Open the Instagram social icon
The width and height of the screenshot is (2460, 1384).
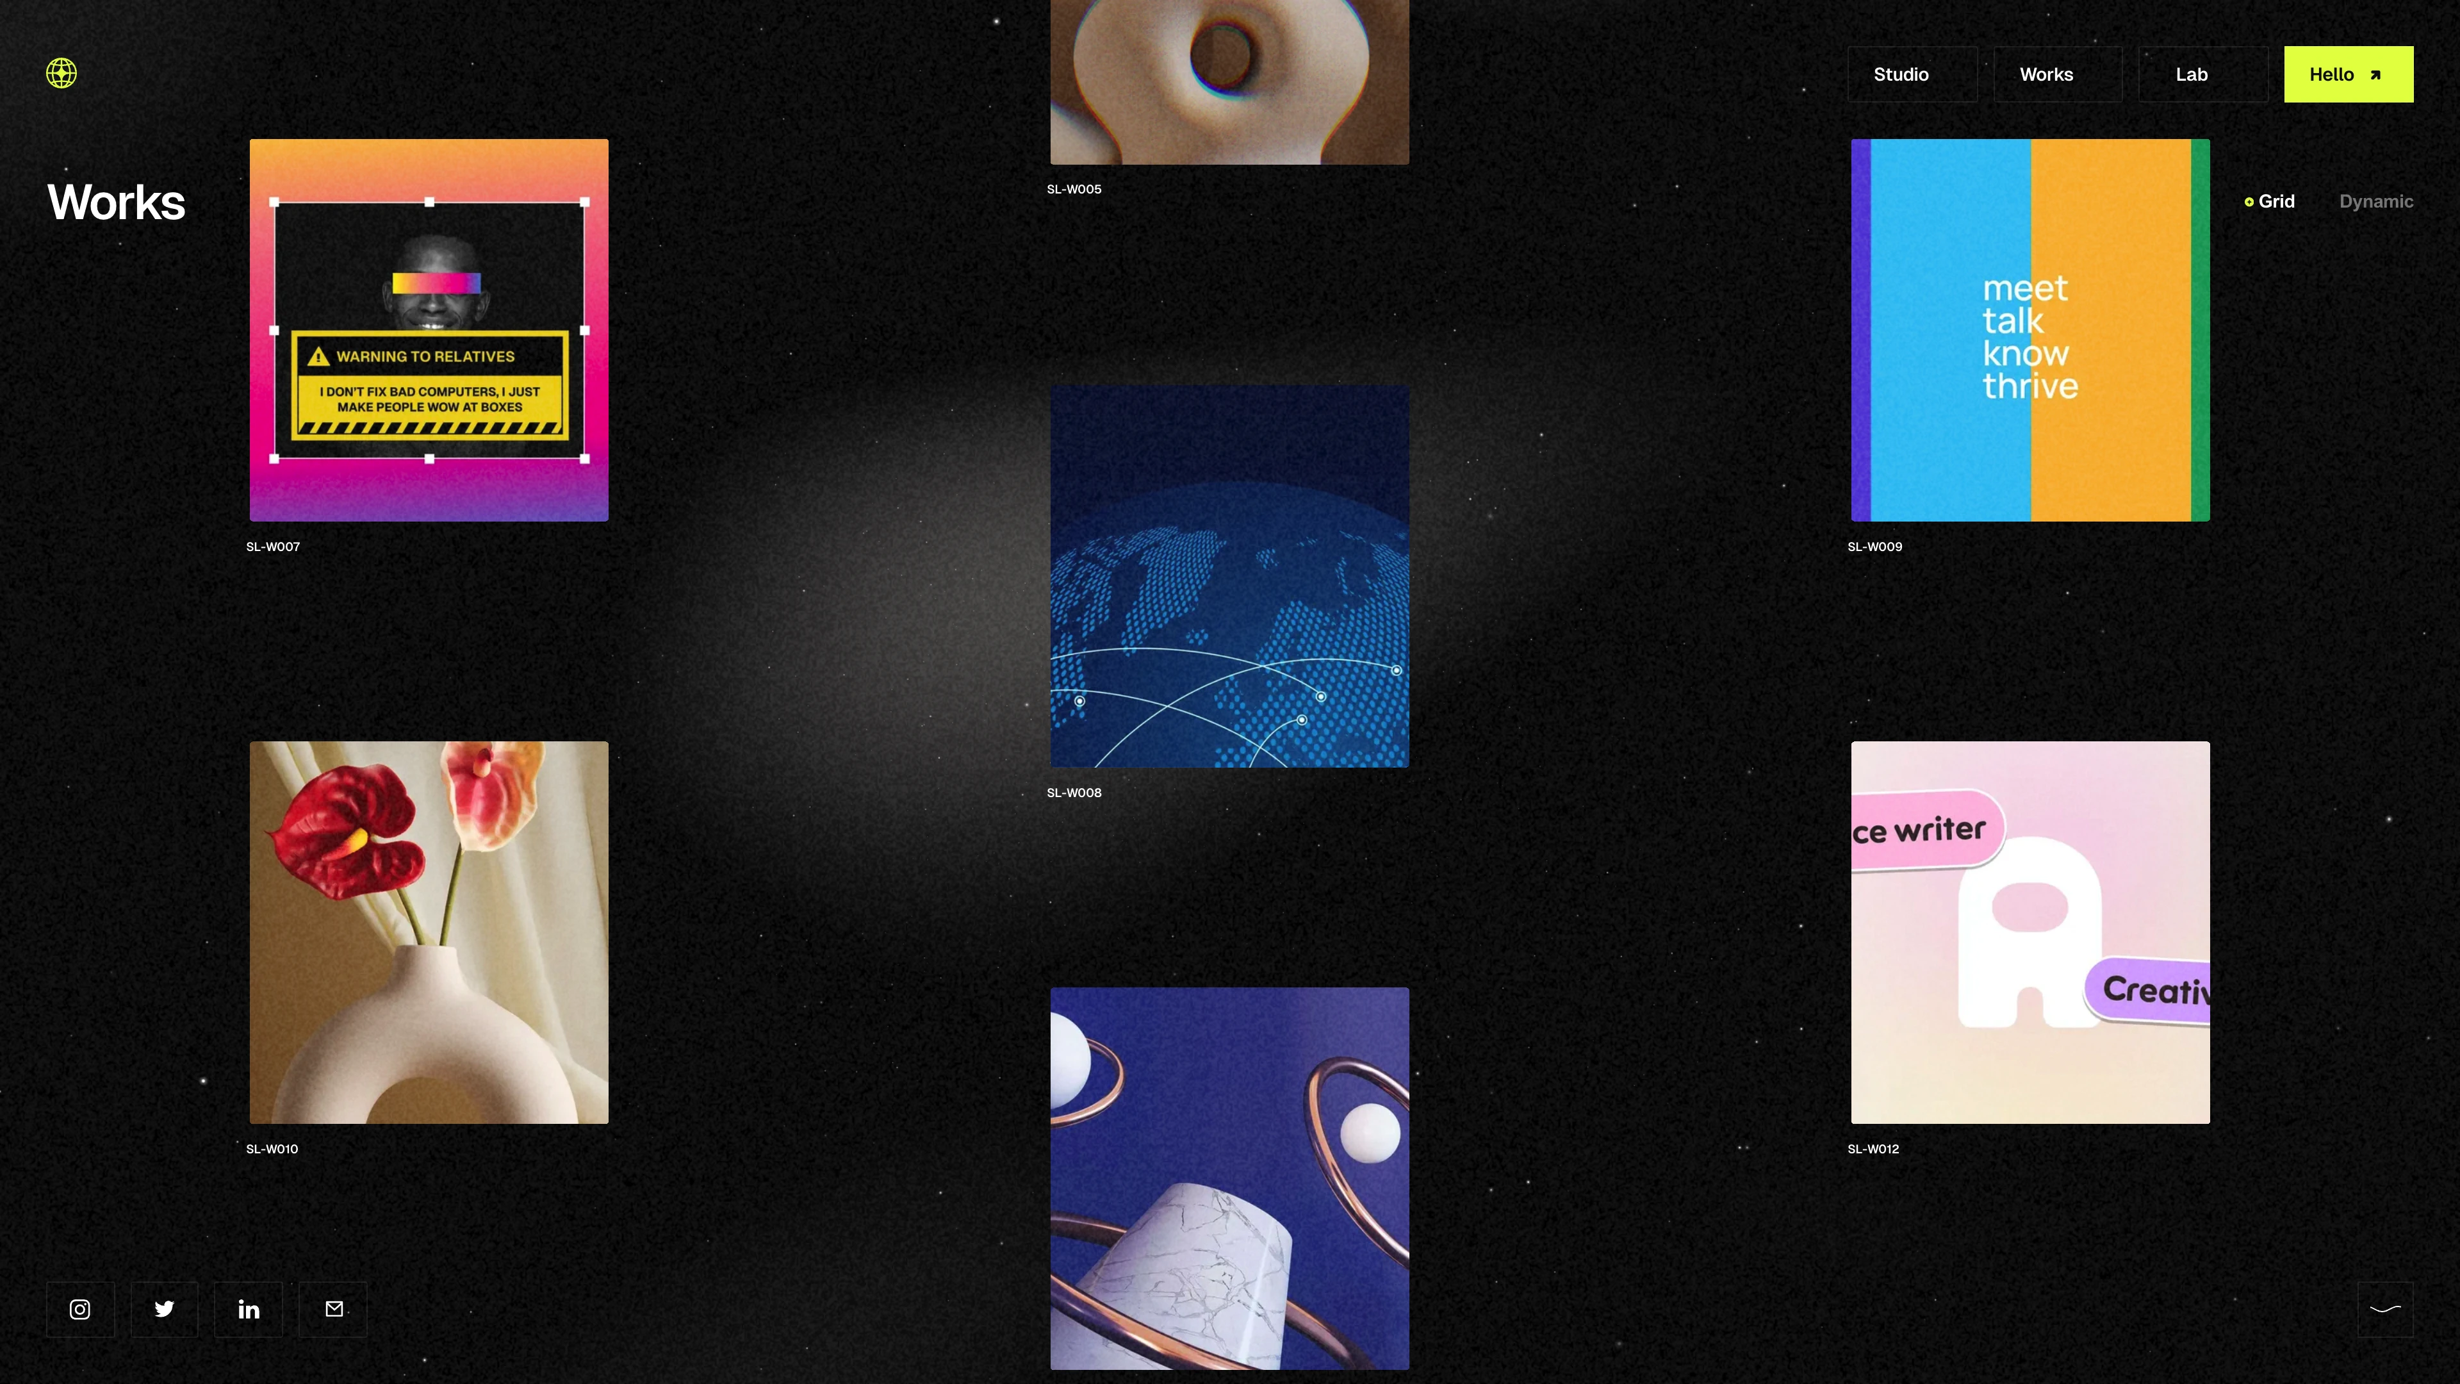[x=80, y=1310]
